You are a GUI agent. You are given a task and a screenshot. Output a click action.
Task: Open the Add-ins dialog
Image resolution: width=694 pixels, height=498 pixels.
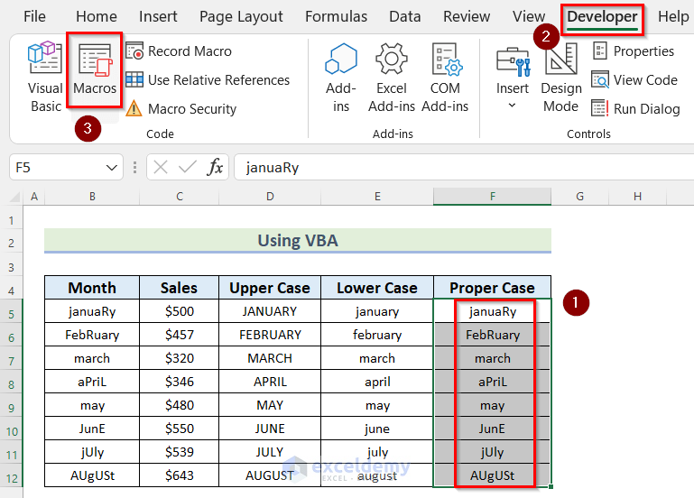341,78
